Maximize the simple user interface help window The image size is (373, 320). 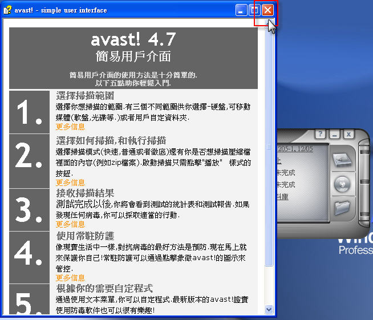tap(254, 10)
